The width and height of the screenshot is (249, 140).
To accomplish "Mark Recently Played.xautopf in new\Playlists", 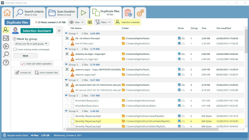I will pos(67,116).
